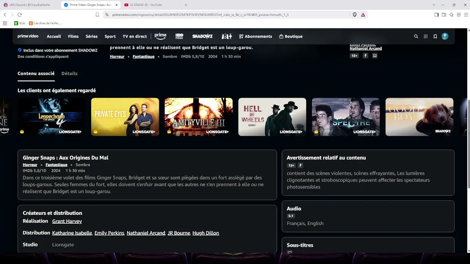Open the Les Ailes de l'enfer bookmark
The height and width of the screenshot is (264, 470).
(x=45, y=23)
